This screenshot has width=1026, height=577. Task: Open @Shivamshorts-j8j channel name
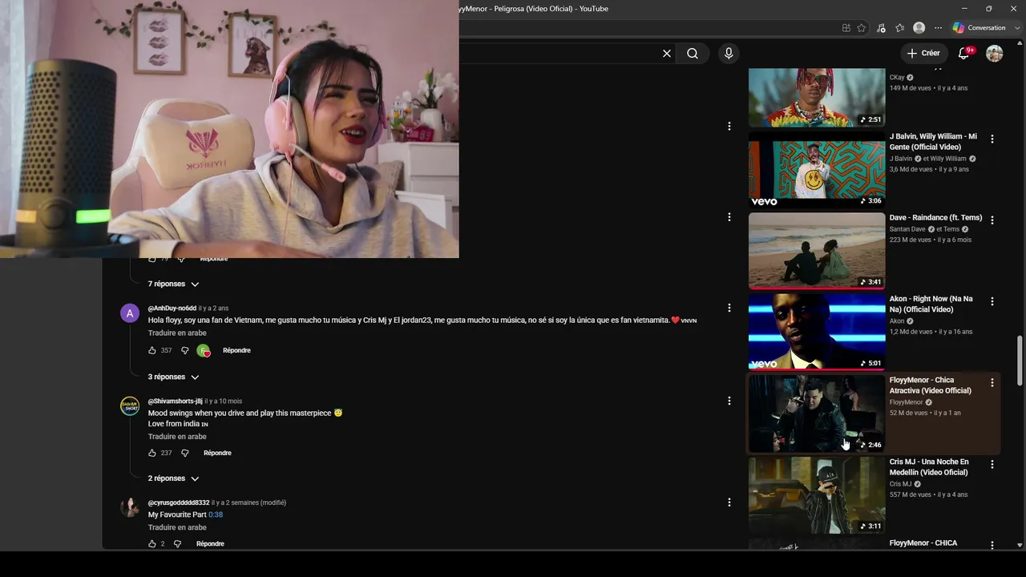click(x=176, y=401)
